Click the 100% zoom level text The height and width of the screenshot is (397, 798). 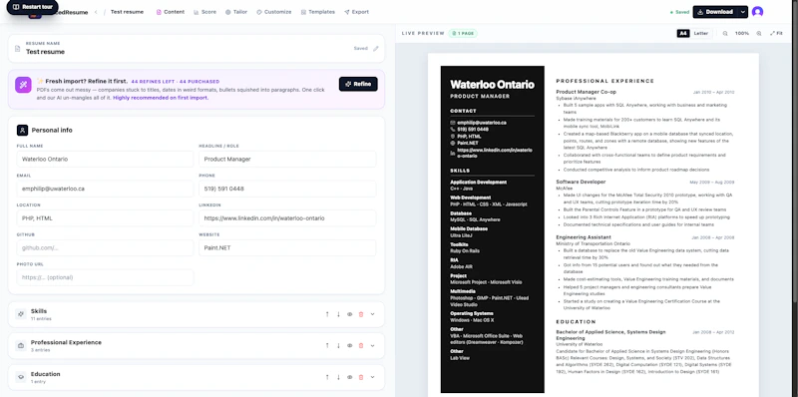click(742, 33)
